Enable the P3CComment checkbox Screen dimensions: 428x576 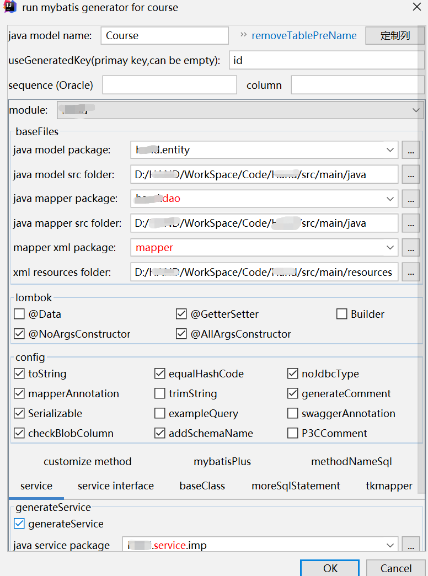pyautogui.click(x=292, y=433)
